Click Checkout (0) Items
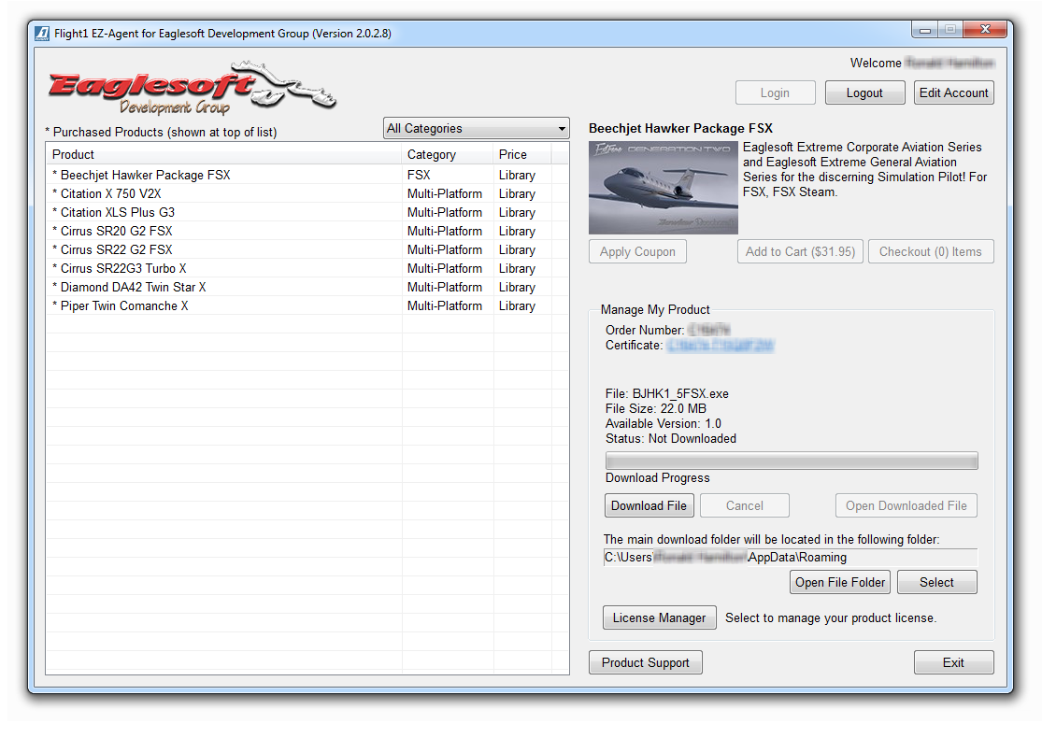Screen dimensions: 1042x752 coord(931,250)
